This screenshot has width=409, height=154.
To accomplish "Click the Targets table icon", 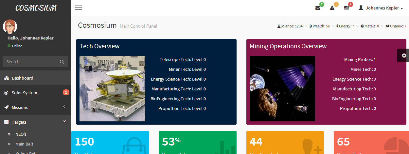I will pyautogui.click(x=6, y=122).
